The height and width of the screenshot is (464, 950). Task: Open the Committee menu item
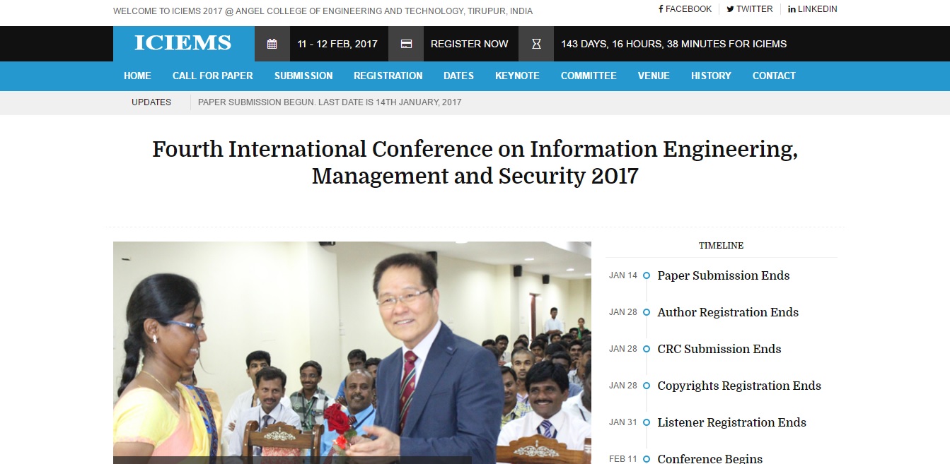(589, 76)
